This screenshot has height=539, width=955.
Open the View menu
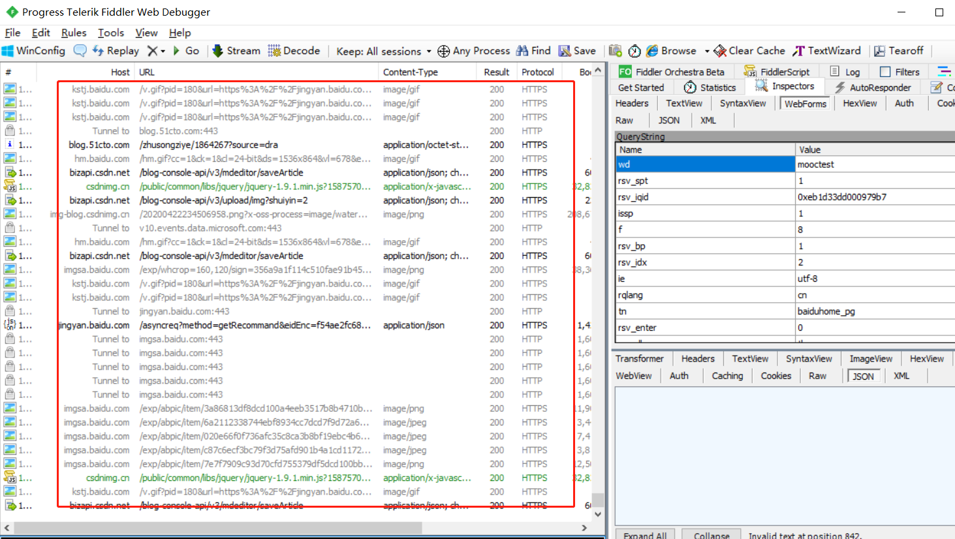146,33
